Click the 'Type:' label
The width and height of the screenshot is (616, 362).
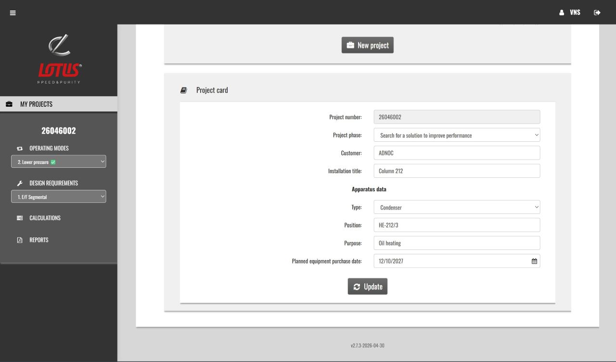[357, 207]
